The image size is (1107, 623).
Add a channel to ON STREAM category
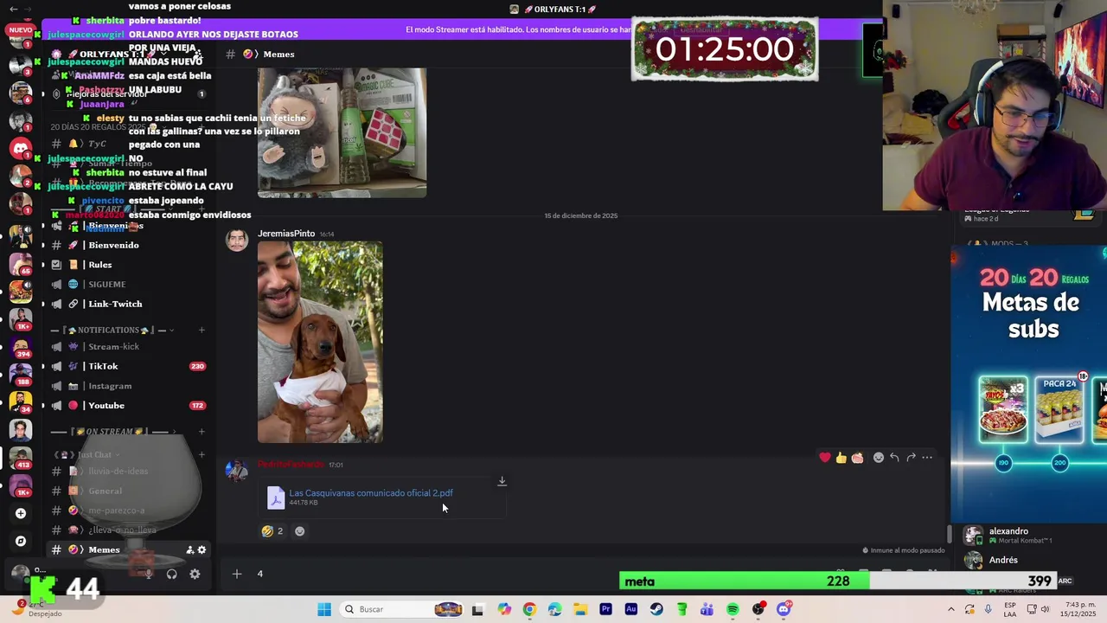[x=202, y=432]
